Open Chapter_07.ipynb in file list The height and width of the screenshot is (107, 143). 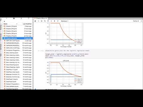click(18, 36)
